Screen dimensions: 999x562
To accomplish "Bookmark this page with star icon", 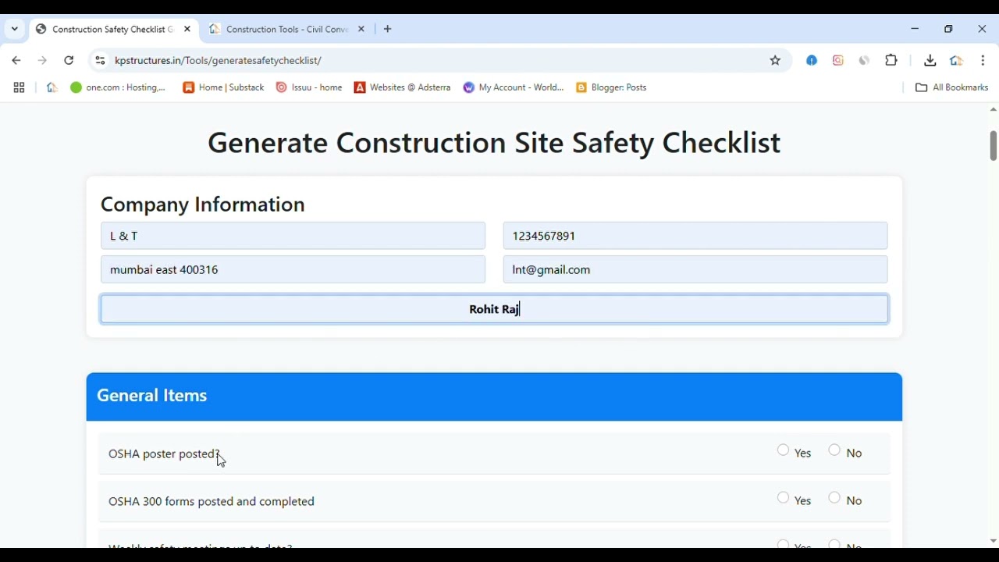I will click(x=776, y=61).
